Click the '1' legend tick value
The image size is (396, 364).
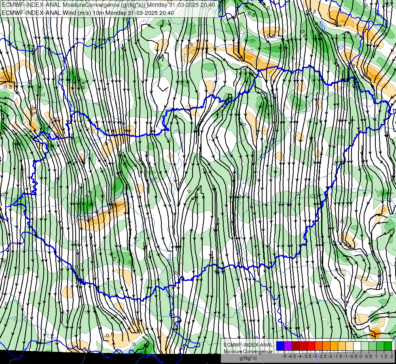[x=377, y=356]
